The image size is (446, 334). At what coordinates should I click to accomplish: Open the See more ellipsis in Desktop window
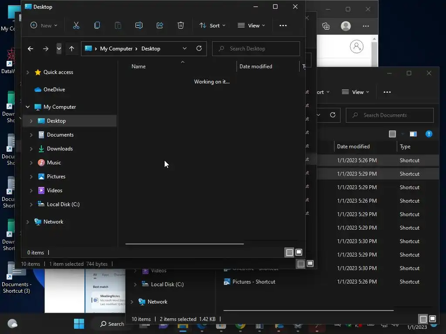point(283,26)
